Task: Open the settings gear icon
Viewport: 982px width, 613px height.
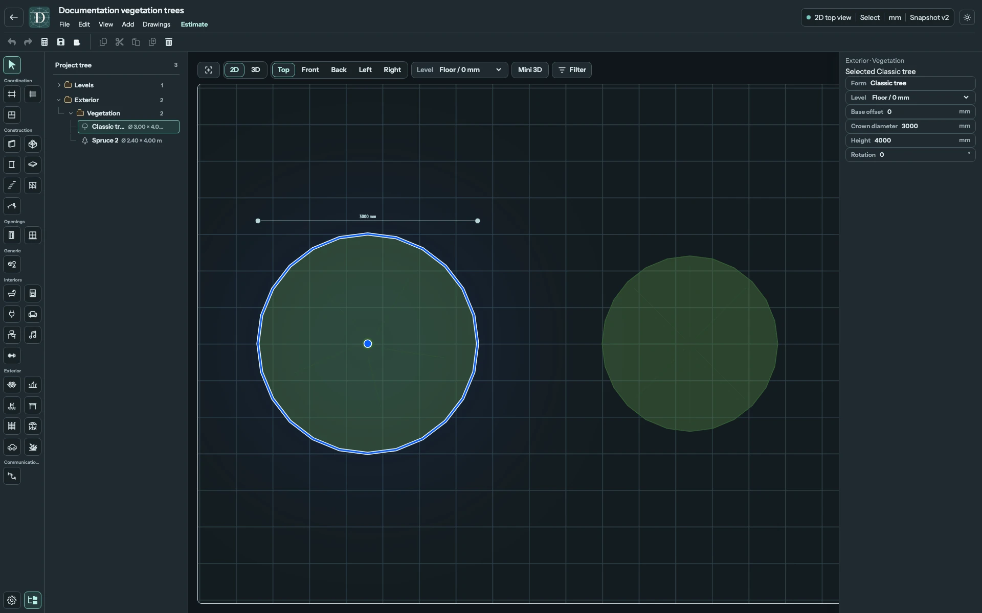Action: pos(12,600)
